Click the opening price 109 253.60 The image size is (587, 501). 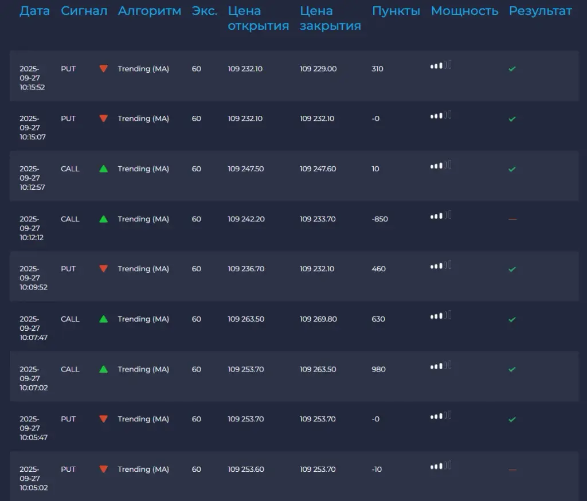(x=246, y=469)
